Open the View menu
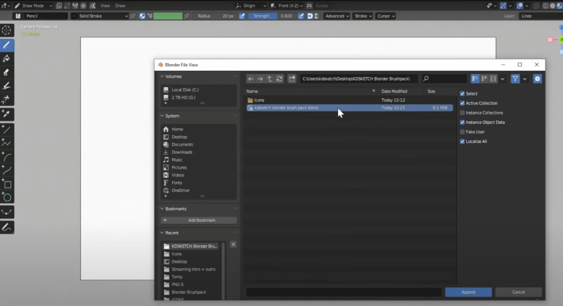The height and width of the screenshot is (306, 563). (105, 6)
